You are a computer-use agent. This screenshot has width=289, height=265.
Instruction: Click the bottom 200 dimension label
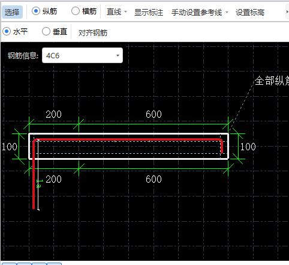pyautogui.click(x=53, y=179)
